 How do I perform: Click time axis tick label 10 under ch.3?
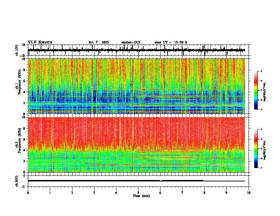[x=249, y=193]
